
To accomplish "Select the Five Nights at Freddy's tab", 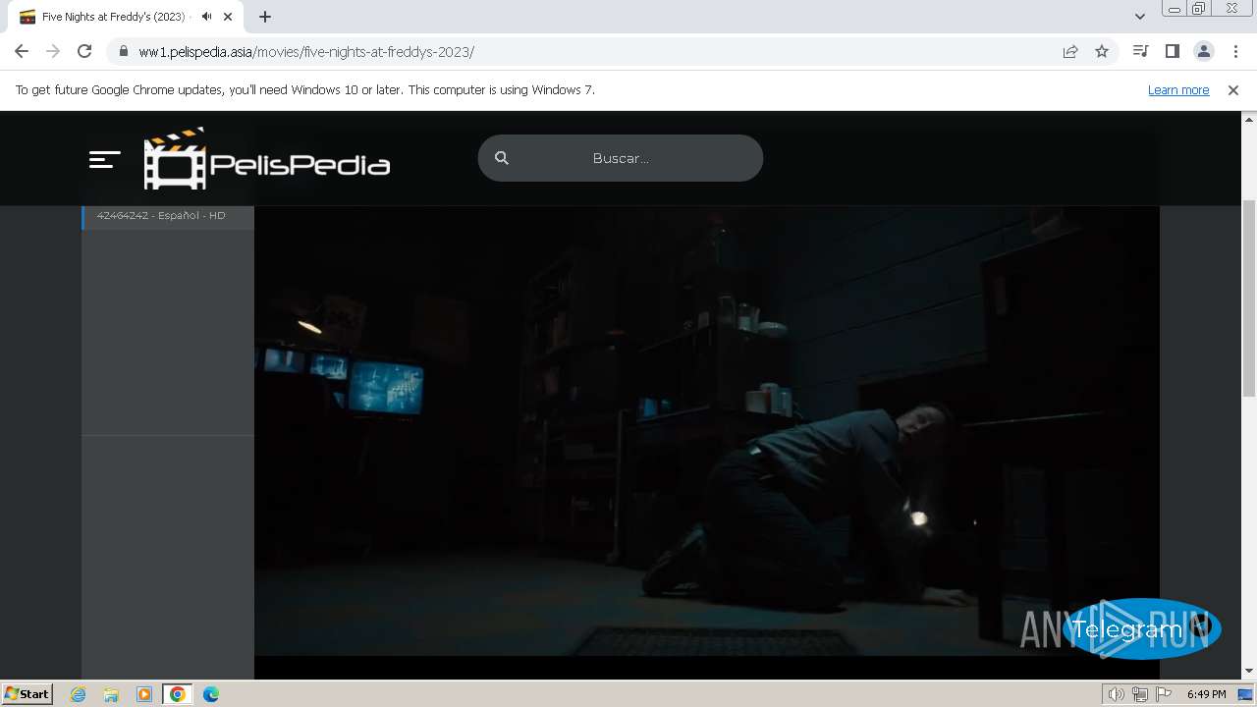I will click(126, 17).
